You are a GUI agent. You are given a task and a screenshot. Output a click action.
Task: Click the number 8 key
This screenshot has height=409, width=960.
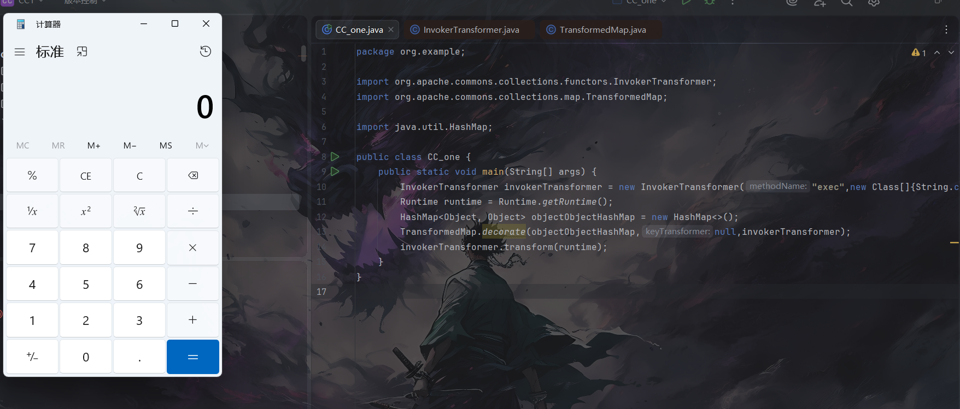(x=86, y=248)
